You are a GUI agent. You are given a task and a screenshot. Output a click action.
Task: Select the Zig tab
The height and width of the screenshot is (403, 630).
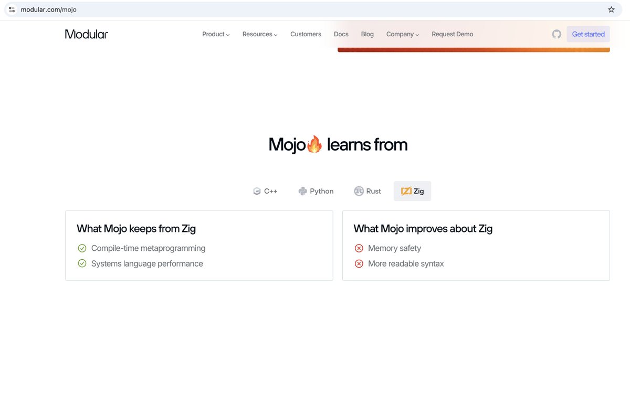click(x=412, y=191)
